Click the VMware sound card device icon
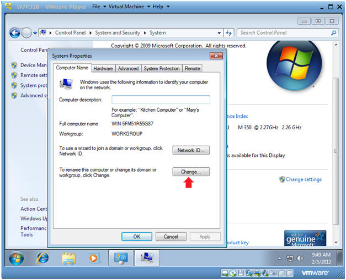This screenshot has width=346, height=280. click(265, 273)
